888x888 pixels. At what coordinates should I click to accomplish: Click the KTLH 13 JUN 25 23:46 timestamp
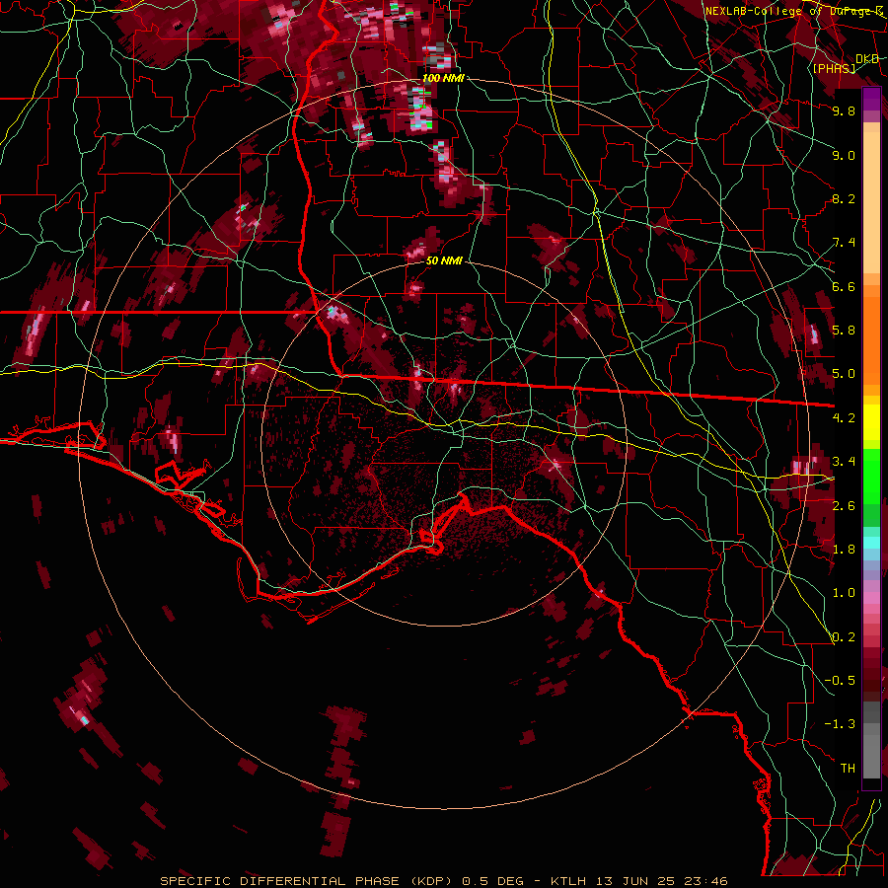coord(638,881)
